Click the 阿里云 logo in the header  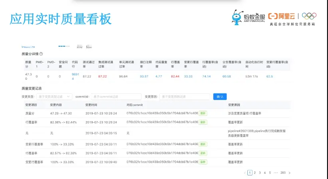pos(282,16)
